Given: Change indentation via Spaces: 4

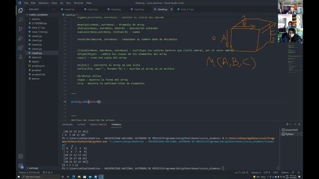Looking at the screenshot, I should pos(256,173).
